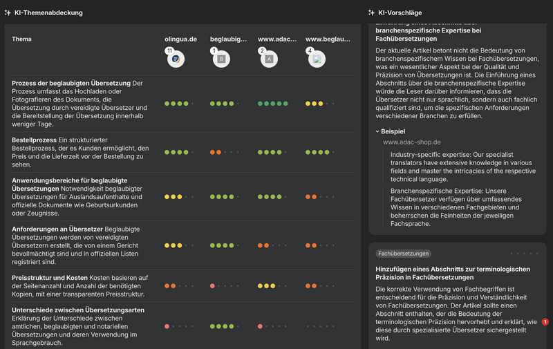Open the www.adac-shop.de source link
Image resolution: width=553 pixels, height=349 pixels.
[412, 142]
